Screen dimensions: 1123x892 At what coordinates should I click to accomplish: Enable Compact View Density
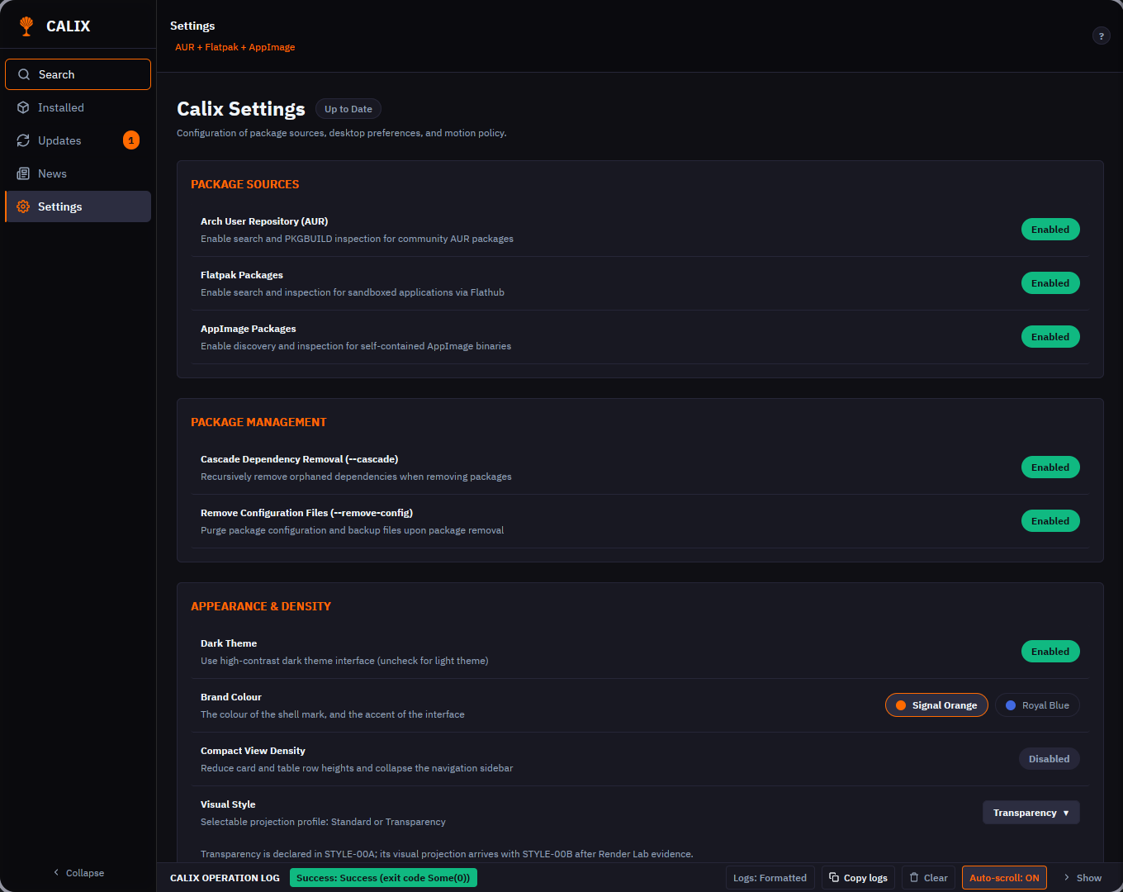1049,759
